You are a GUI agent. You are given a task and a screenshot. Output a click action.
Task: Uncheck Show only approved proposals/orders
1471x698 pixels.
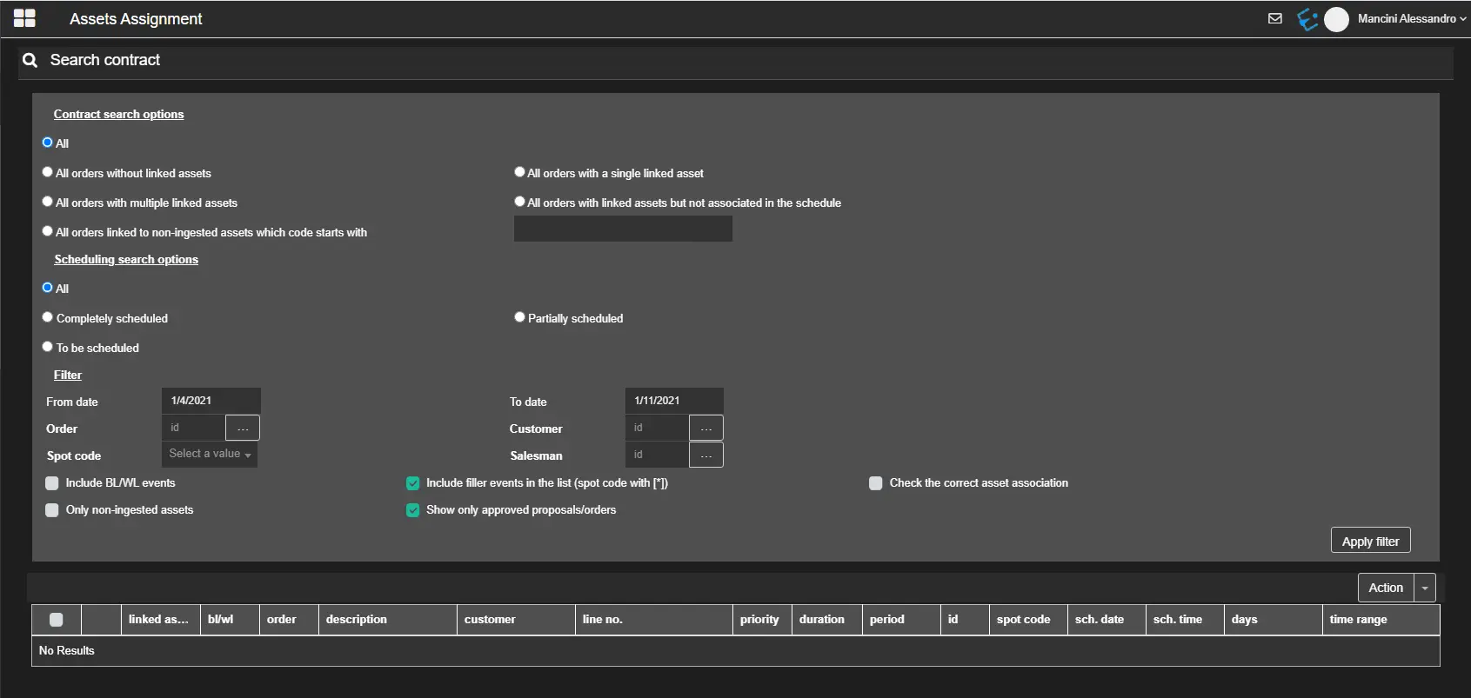413,510
